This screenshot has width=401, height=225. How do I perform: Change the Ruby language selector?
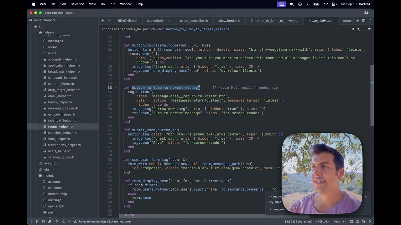tap(337, 222)
